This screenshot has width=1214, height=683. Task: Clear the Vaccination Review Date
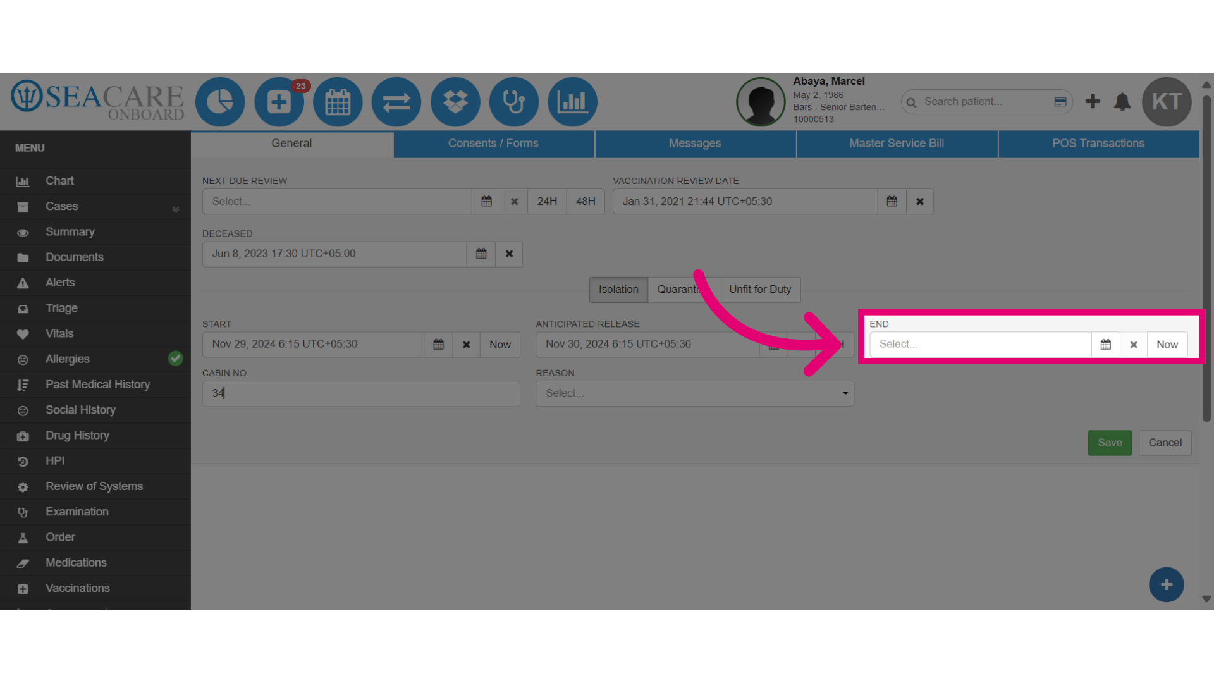point(920,202)
